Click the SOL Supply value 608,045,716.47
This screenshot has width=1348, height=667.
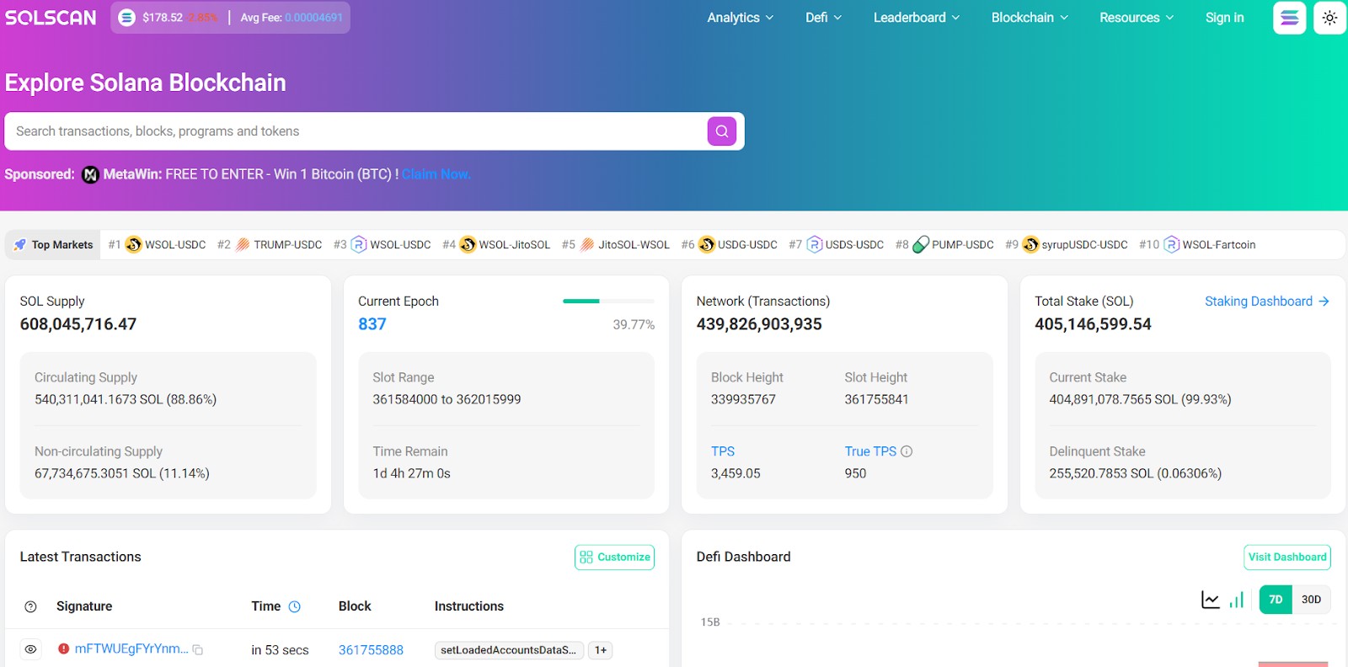tap(78, 324)
